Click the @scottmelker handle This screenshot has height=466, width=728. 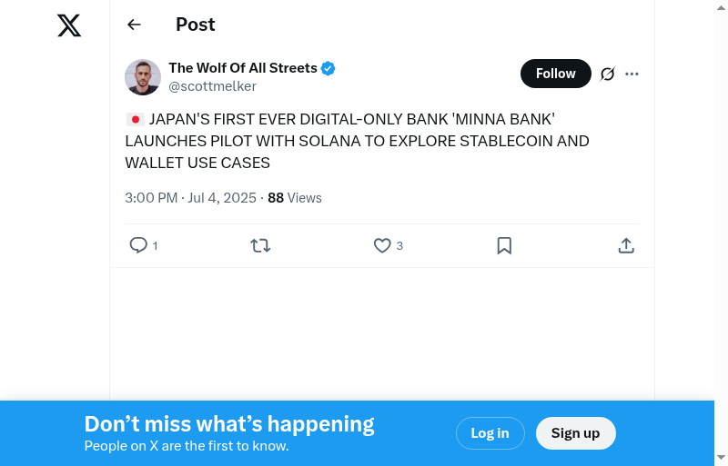click(x=213, y=86)
